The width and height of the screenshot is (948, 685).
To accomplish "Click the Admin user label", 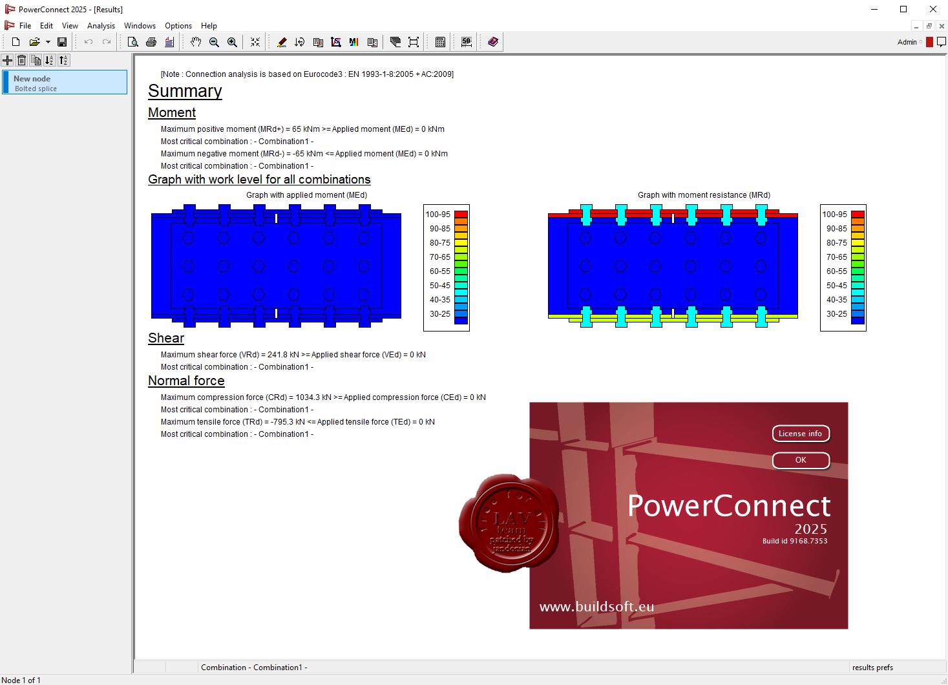I will pyautogui.click(x=907, y=42).
